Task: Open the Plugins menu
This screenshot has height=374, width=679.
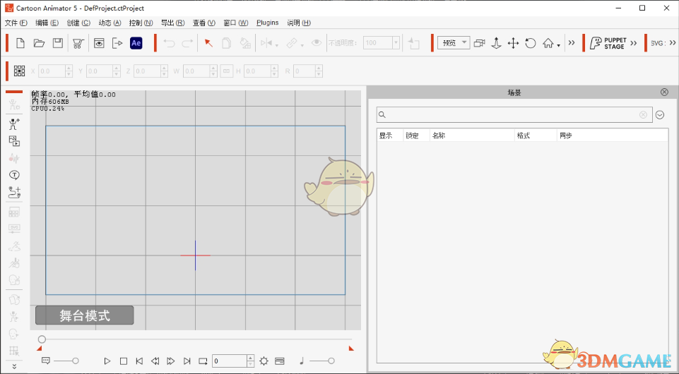Action: click(267, 23)
